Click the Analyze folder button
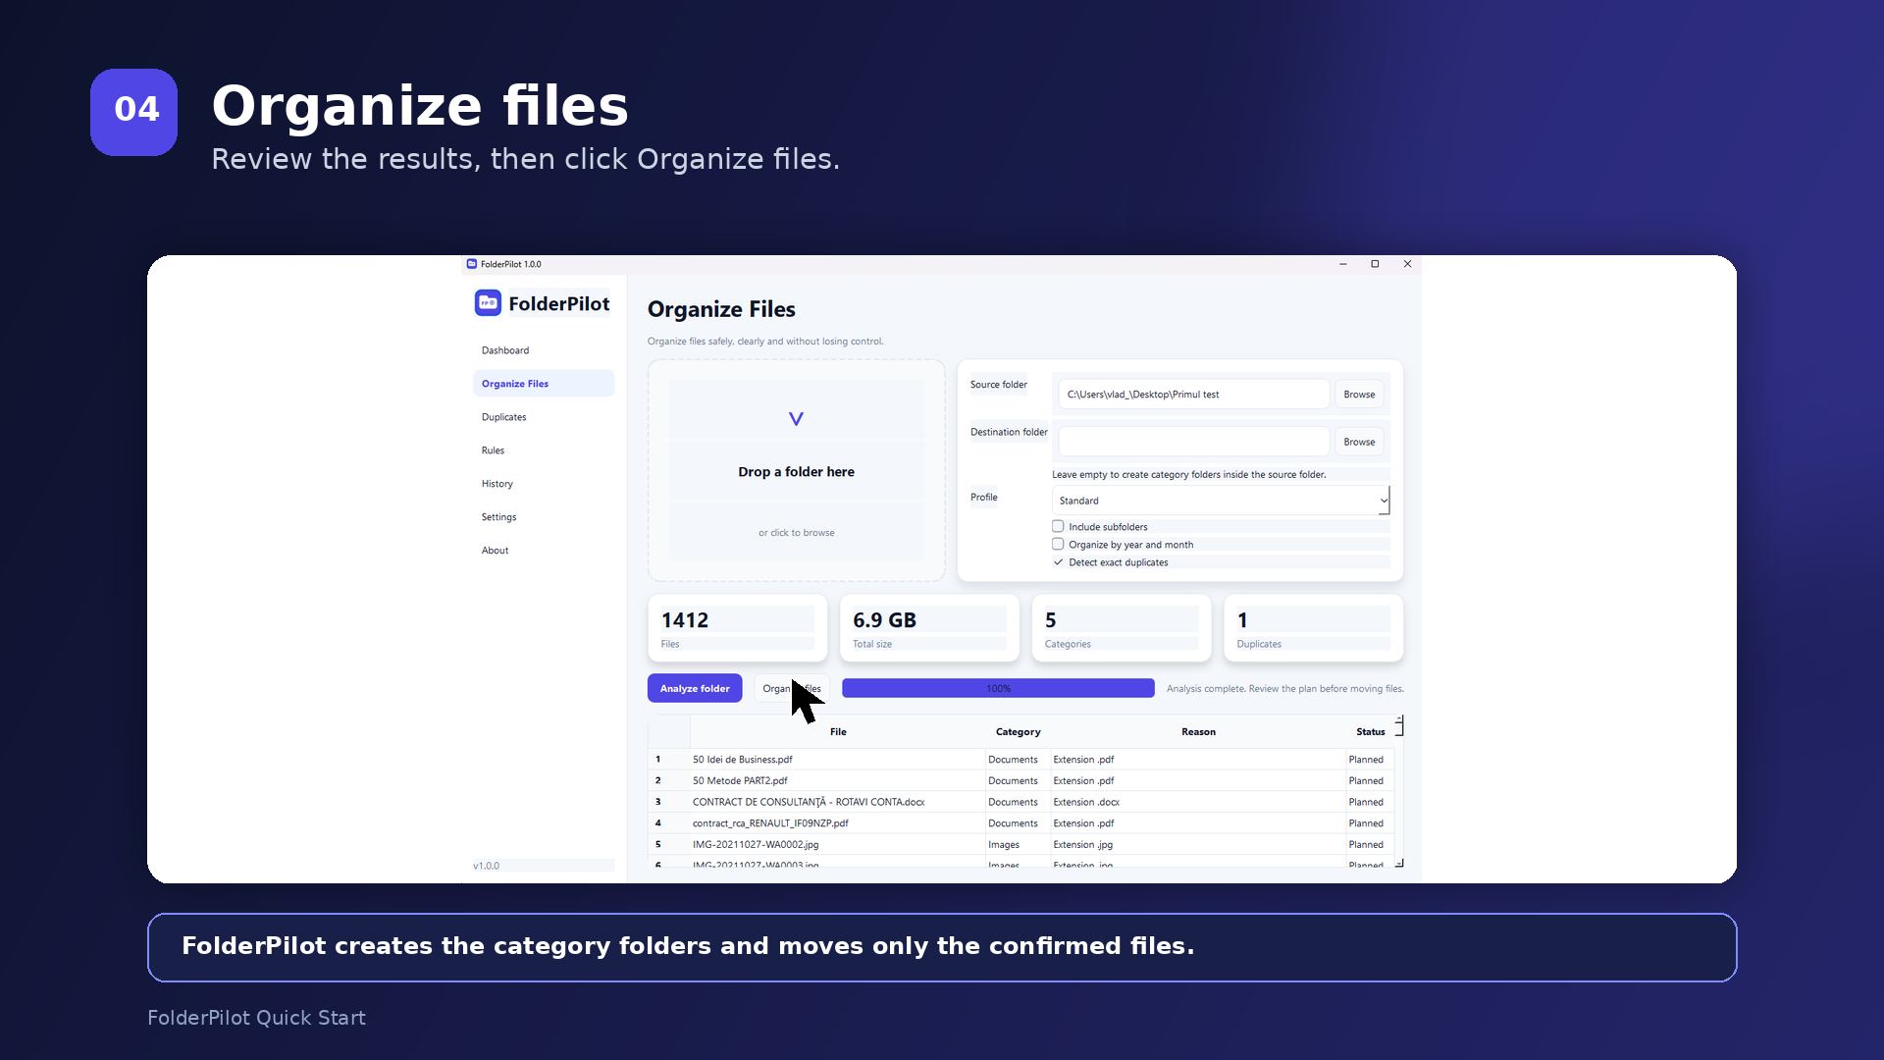The width and height of the screenshot is (1884, 1060). [695, 689]
